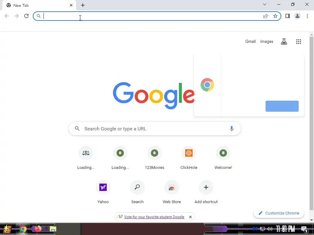314x235 pixels.
Task: Reload the page with the refresh icon
Action: point(26,16)
